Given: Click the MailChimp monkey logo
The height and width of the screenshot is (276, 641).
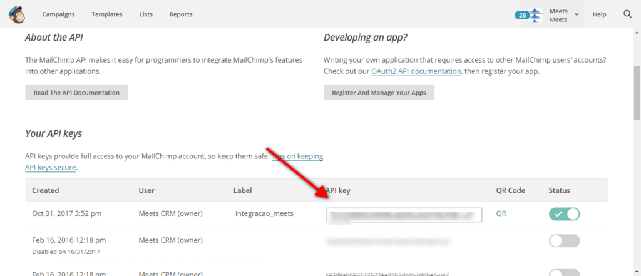Looking at the screenshot, I should [17, 14].
